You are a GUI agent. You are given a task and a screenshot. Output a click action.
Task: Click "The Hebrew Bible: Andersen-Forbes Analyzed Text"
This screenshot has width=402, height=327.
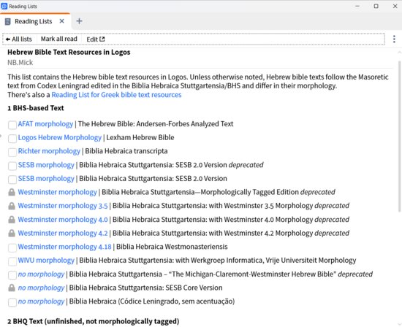click(156, 124)
